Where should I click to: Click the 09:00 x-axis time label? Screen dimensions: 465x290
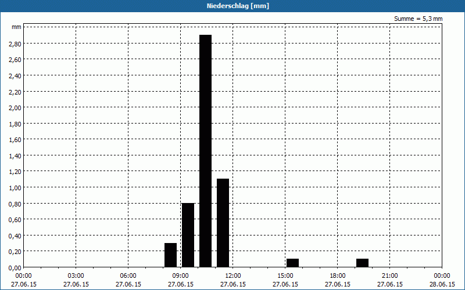(x=180, y=276)
